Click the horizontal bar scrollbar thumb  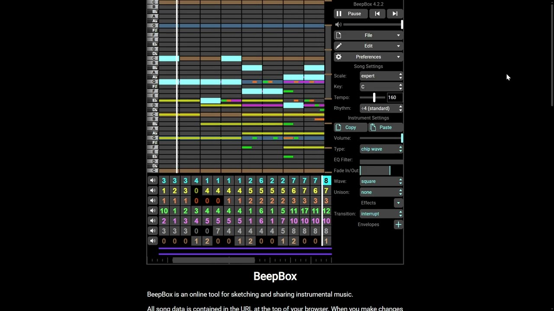214,260
